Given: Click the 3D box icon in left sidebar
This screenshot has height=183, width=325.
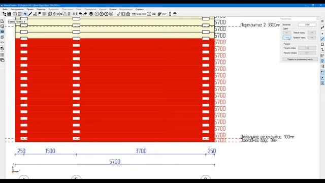Looking at the screenshot, I should tap(2, 49).
